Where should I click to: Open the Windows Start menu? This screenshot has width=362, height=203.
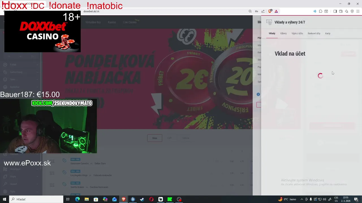[4, 199]
